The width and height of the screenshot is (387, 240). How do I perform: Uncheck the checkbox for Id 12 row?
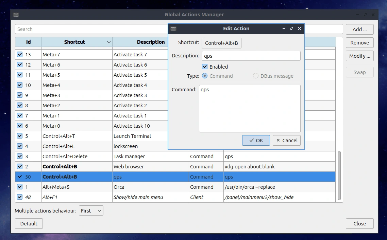click(20, 64)
